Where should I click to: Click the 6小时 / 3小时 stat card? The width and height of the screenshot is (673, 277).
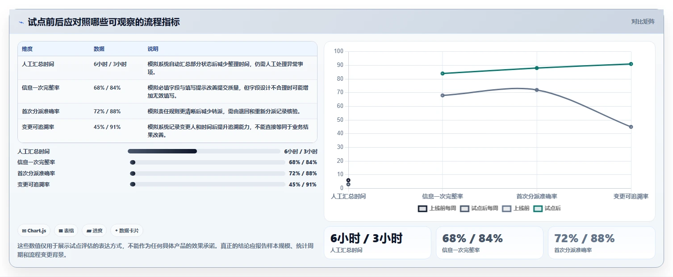[x=377, y=243]
